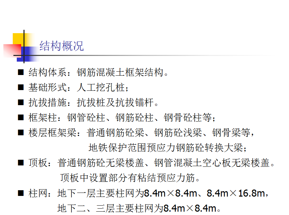Click the line 地铁保护范围预应力钢筋砼转换大梁；
289x215 pixels.
coord(167,148)
